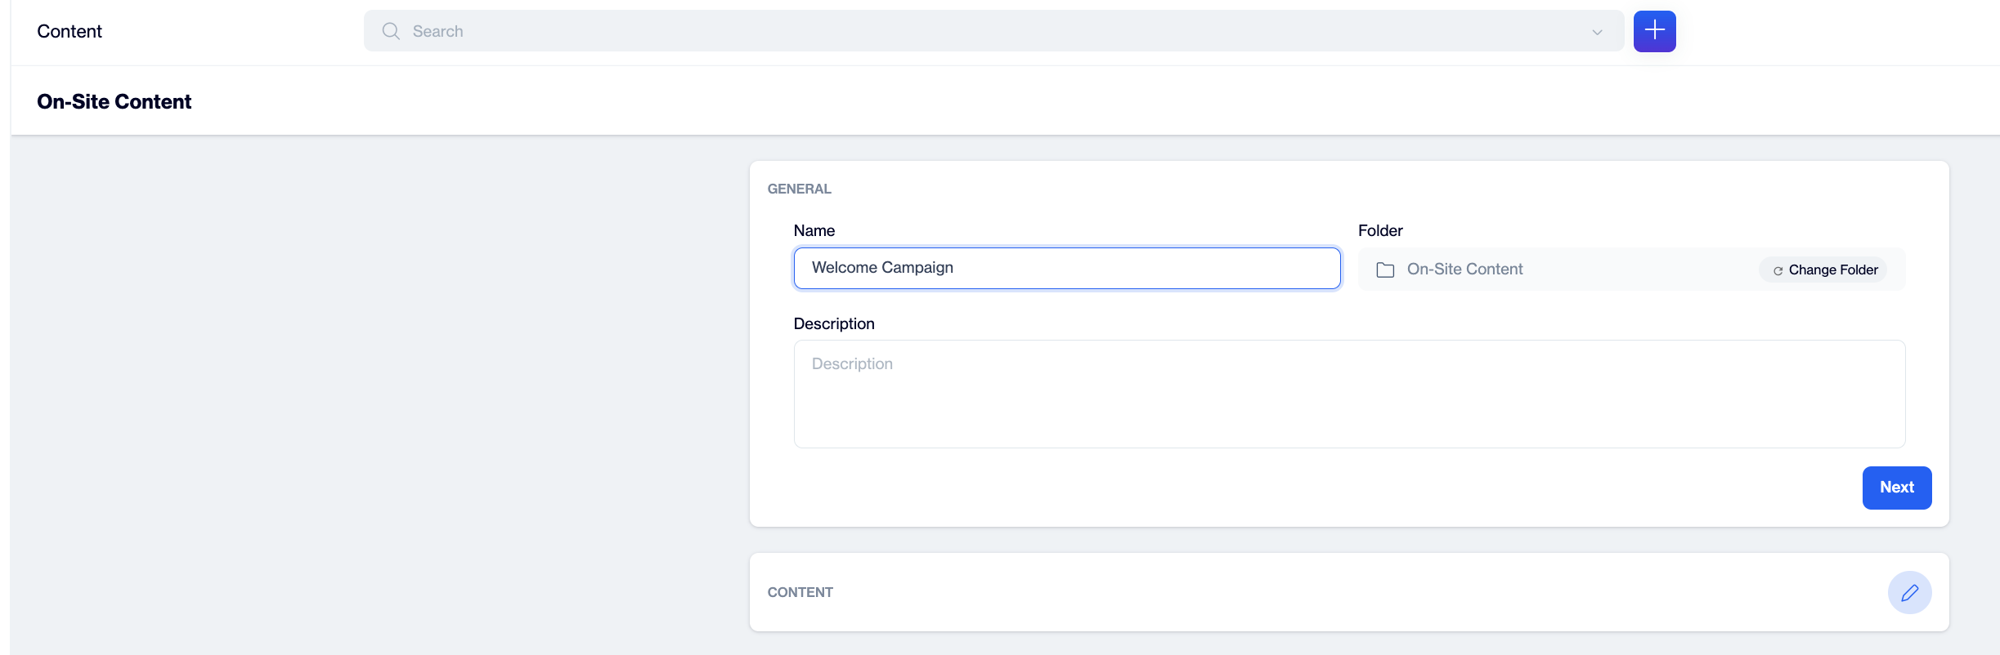Click the Change Folder button
2000x655 pixels.
coord(1824,270)
